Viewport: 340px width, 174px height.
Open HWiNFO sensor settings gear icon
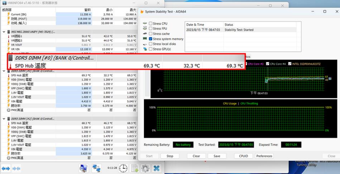click(145, 168)
